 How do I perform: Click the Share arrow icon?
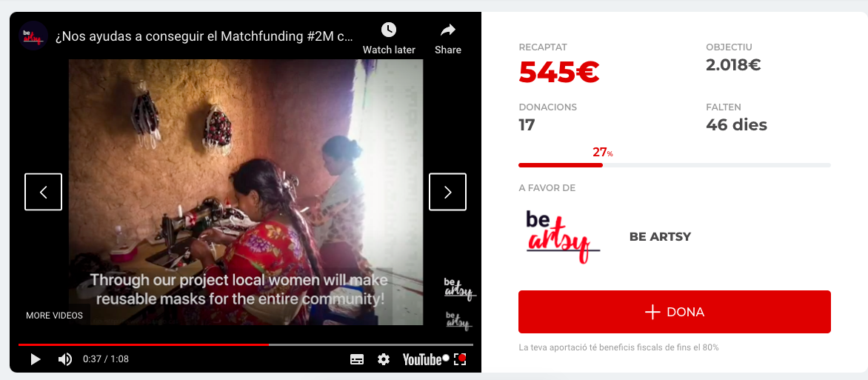tap(448, 30)
